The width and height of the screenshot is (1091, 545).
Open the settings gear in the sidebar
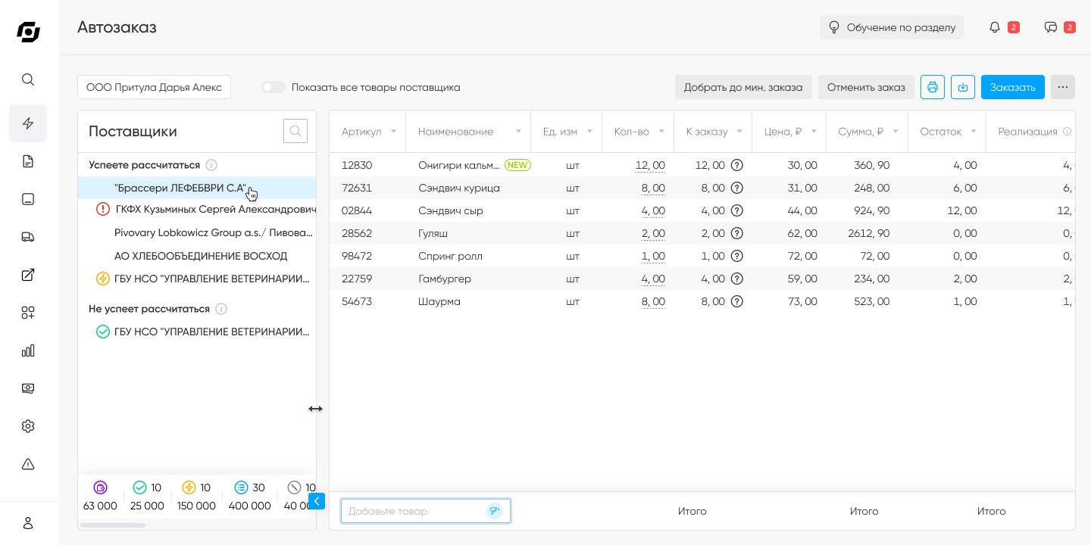[28, 426]
